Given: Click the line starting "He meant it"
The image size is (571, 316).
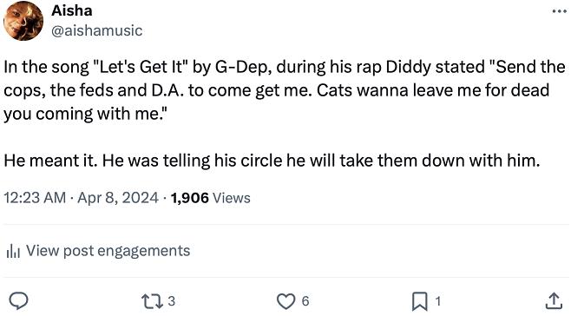Looking at the screenshot, I should click(272, 161).
